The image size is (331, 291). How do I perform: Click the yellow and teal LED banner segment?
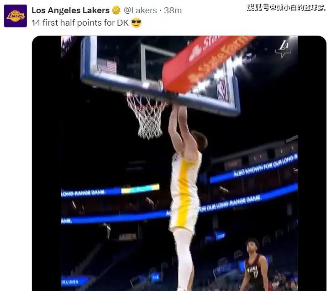[140, 189]
